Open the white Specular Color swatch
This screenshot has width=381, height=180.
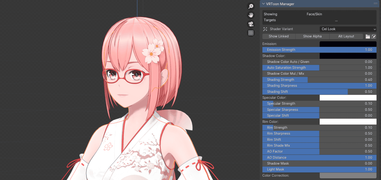click(348, 97)
